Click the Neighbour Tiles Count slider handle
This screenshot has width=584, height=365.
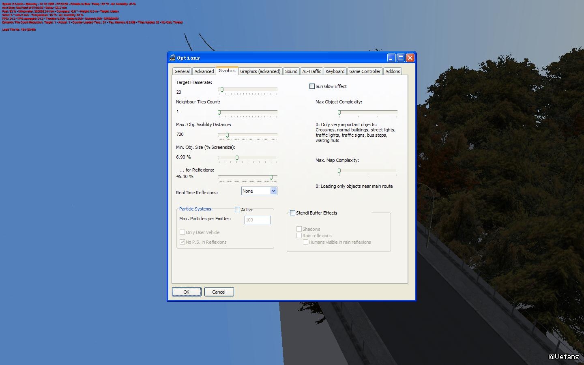(219, 112)
